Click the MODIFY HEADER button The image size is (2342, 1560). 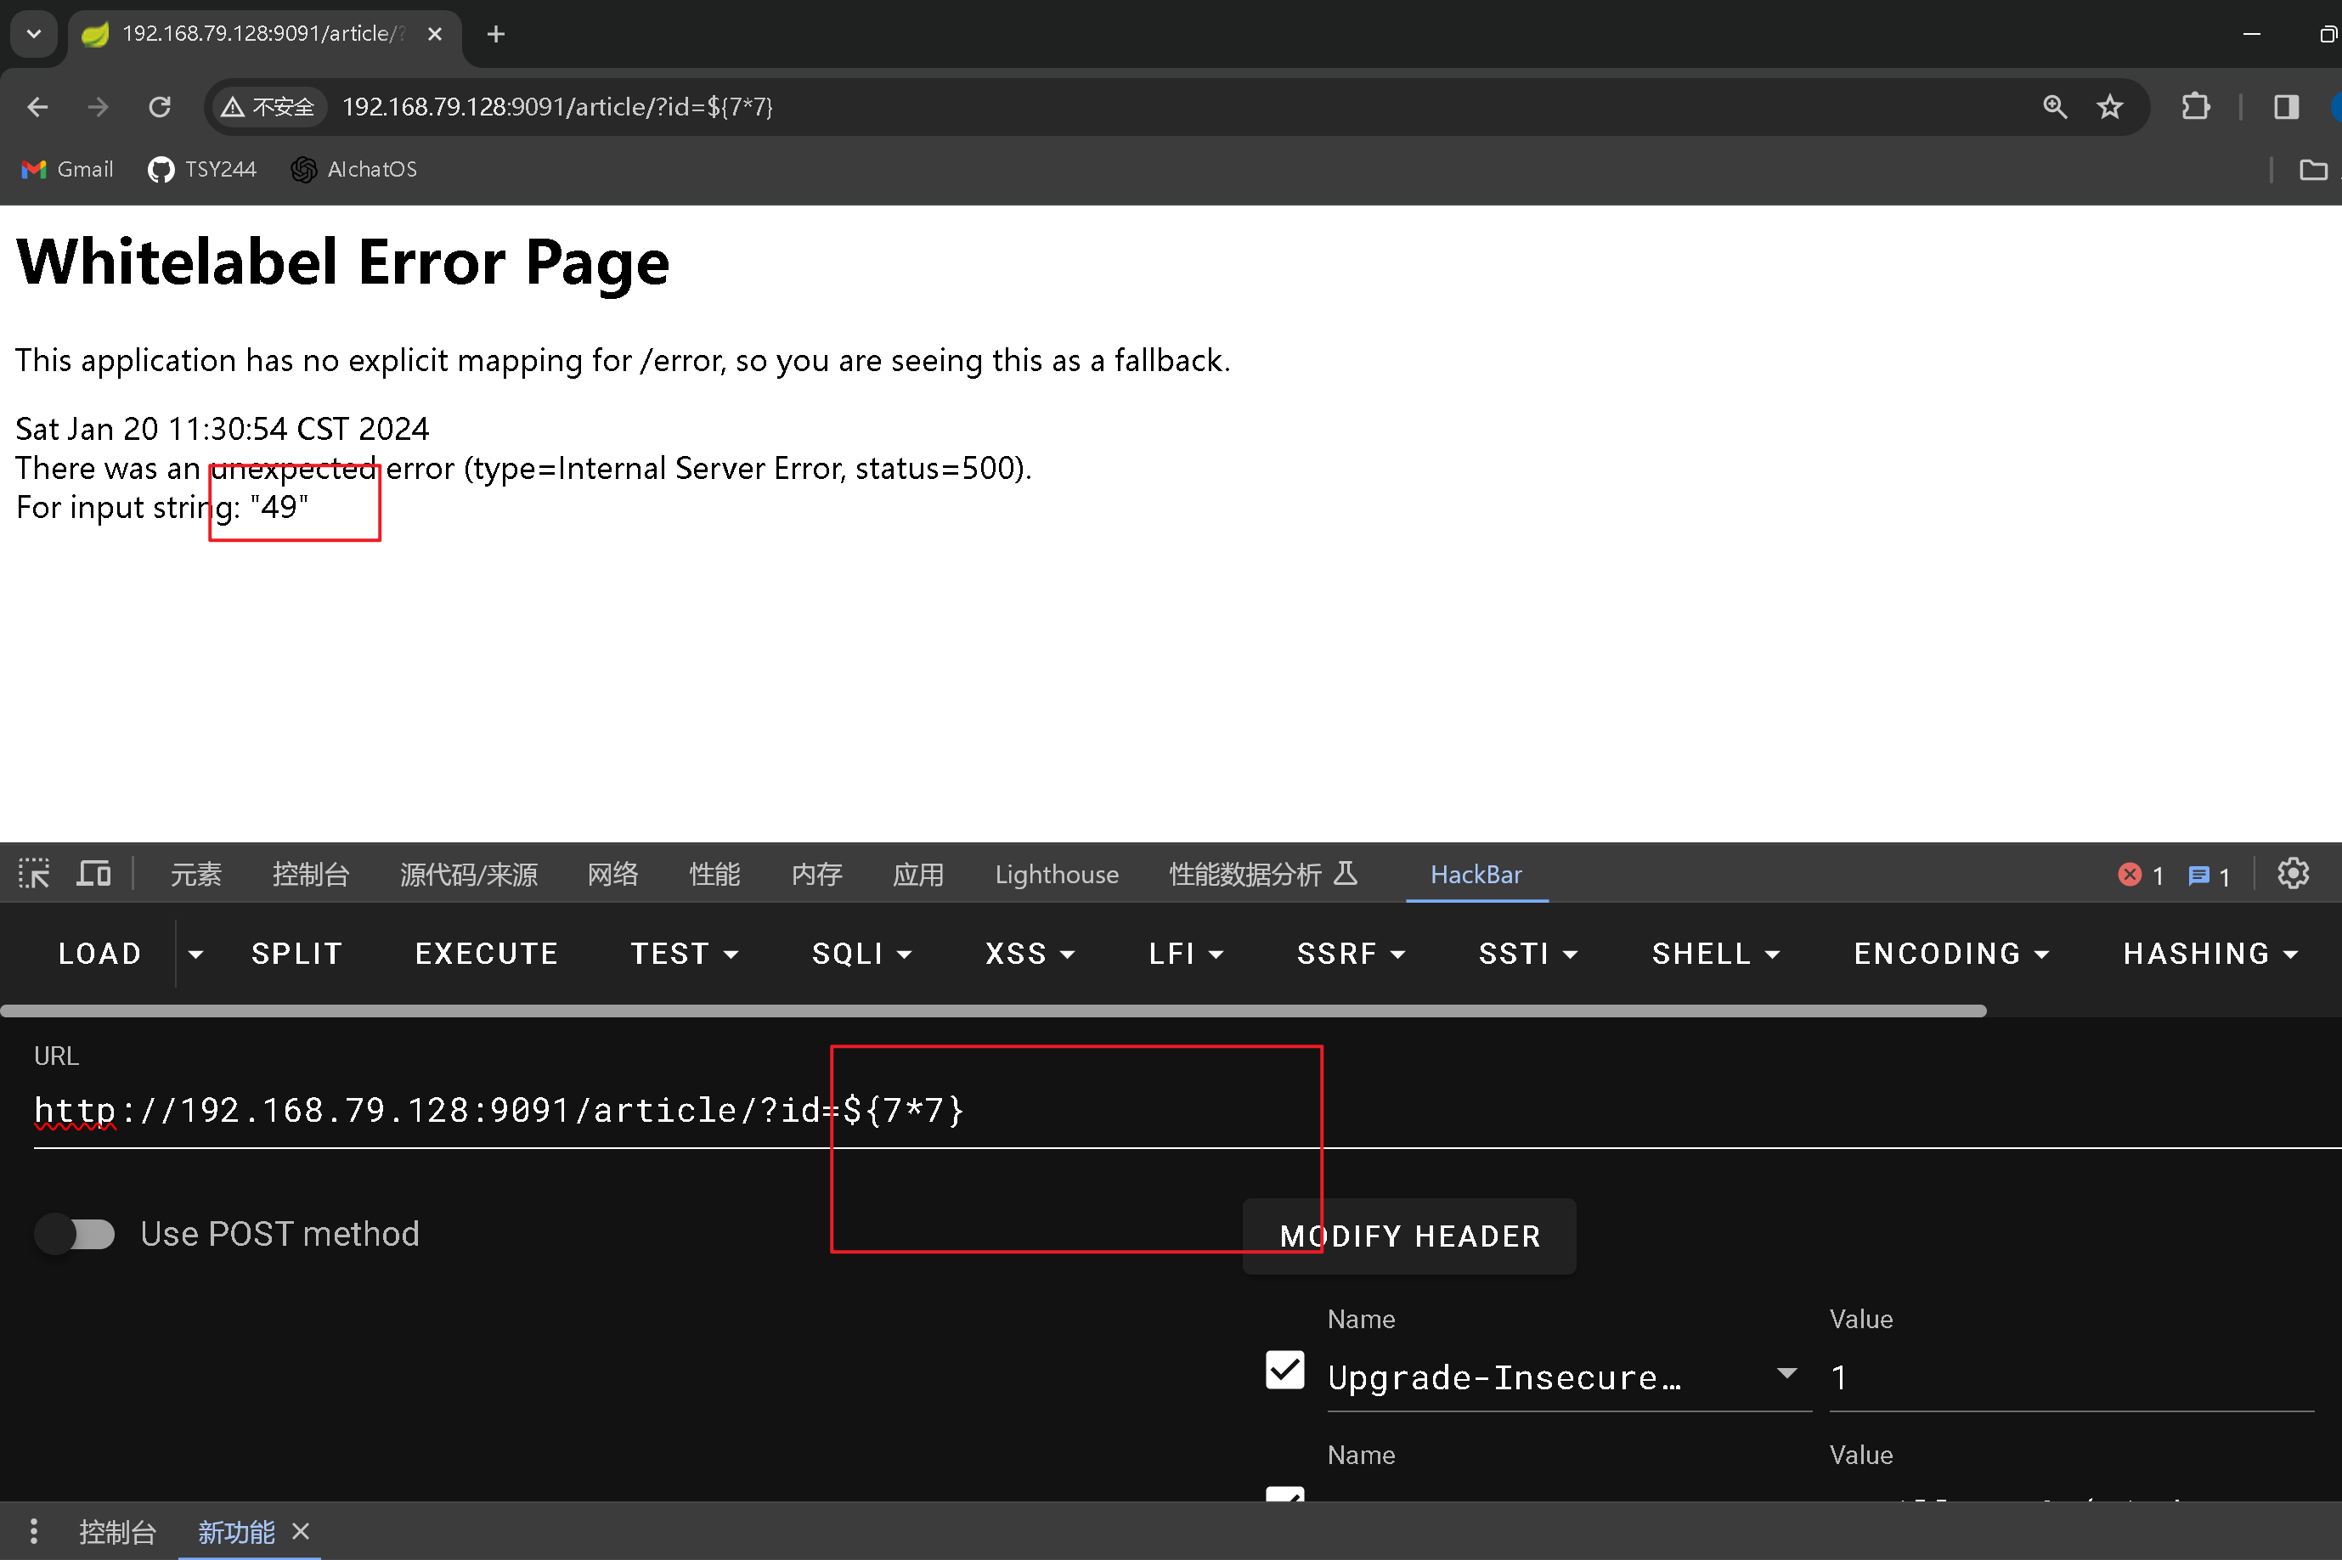pos(1408,1236)
